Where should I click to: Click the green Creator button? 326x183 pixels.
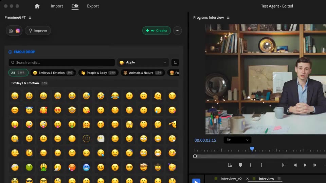click(x=157, y=30)
